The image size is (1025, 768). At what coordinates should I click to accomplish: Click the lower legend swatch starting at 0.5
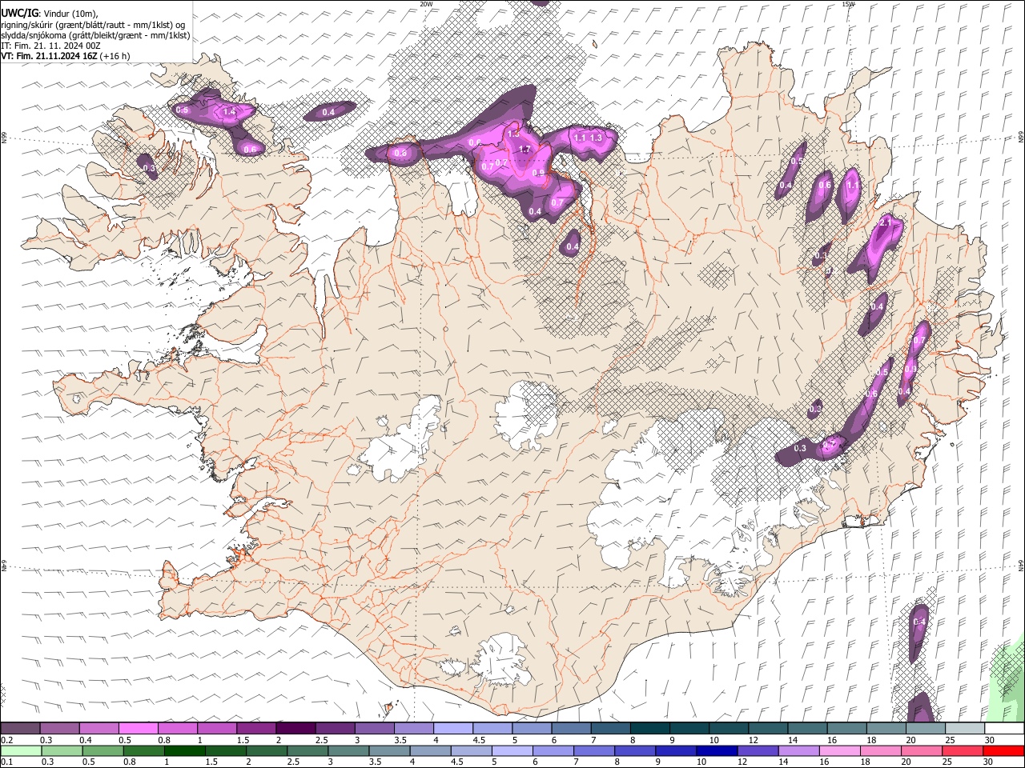pos(103,750)
